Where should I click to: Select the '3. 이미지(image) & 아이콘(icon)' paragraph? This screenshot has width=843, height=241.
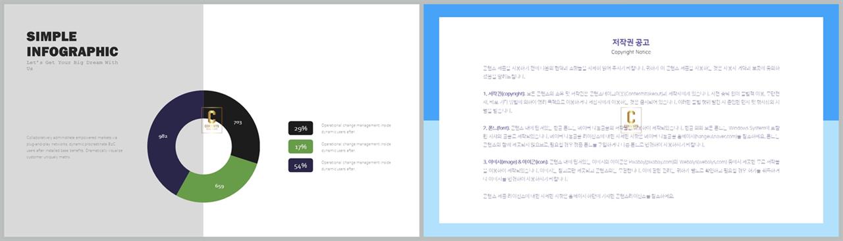point(631,170)
